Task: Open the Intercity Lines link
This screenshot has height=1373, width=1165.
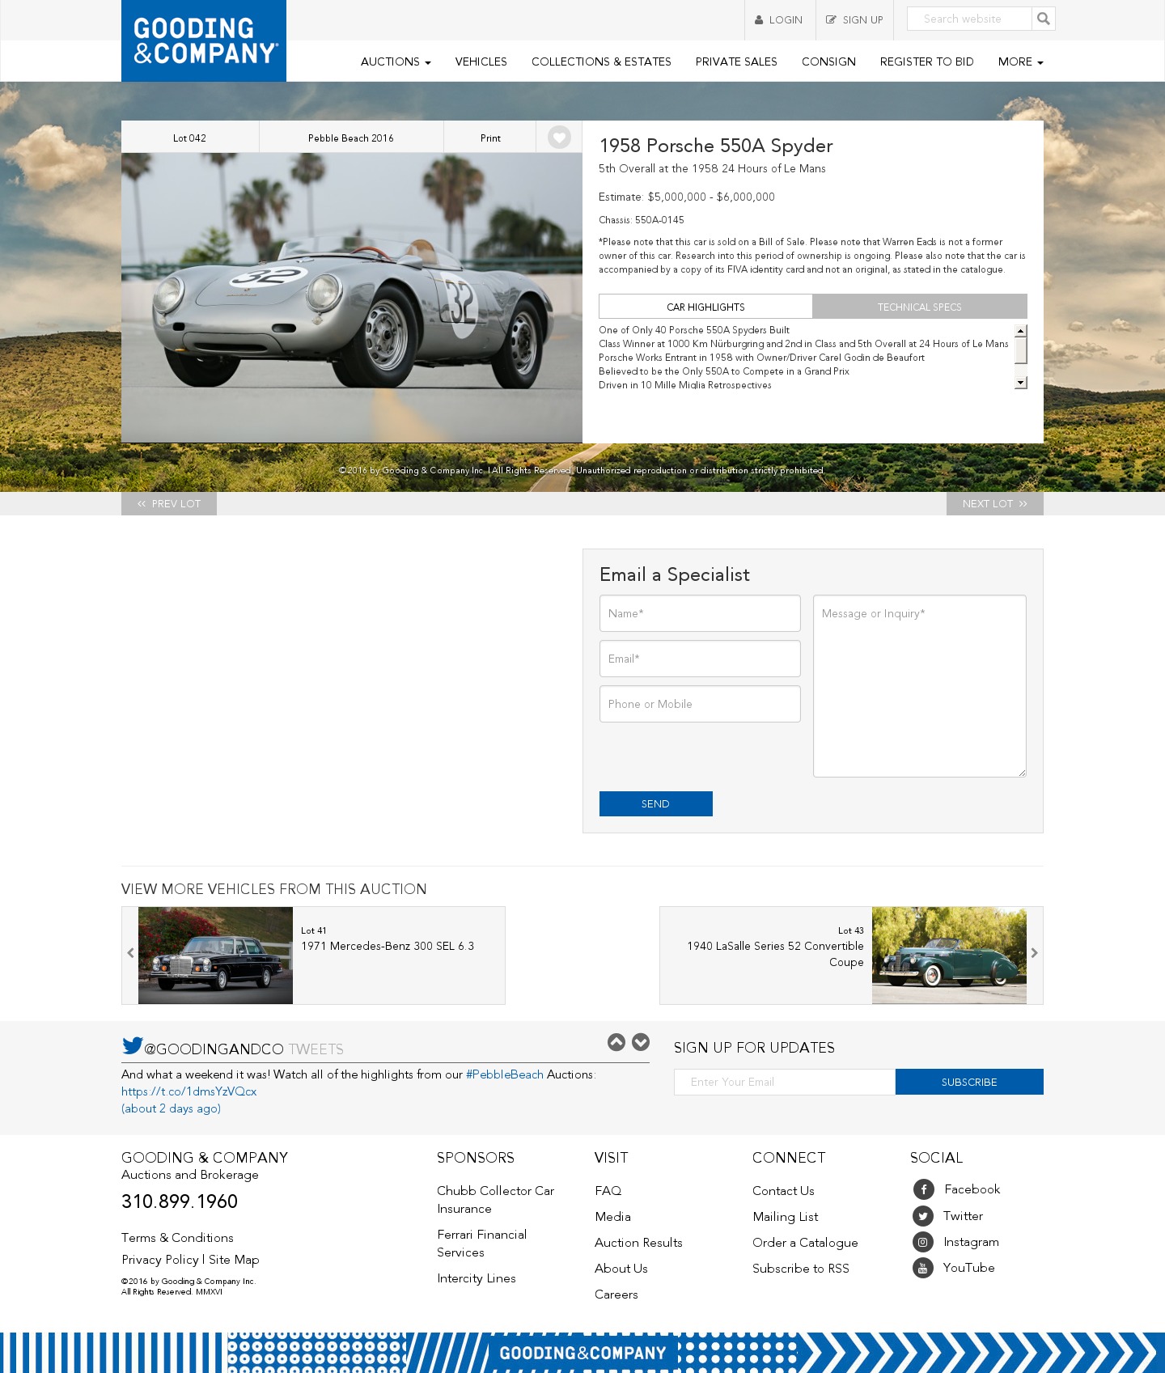Action: tap(477, 1278)
